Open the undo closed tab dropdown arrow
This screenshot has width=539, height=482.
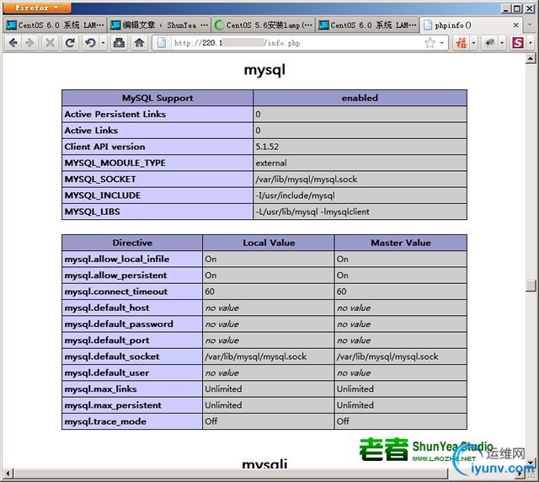point(103,43)
